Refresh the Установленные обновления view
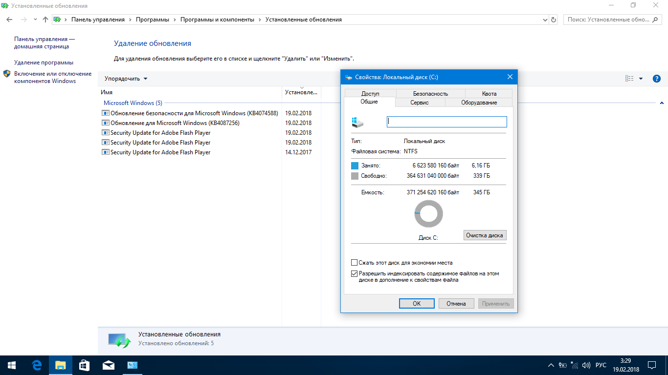The image size is (668, 375). click(x=554, y=20)
